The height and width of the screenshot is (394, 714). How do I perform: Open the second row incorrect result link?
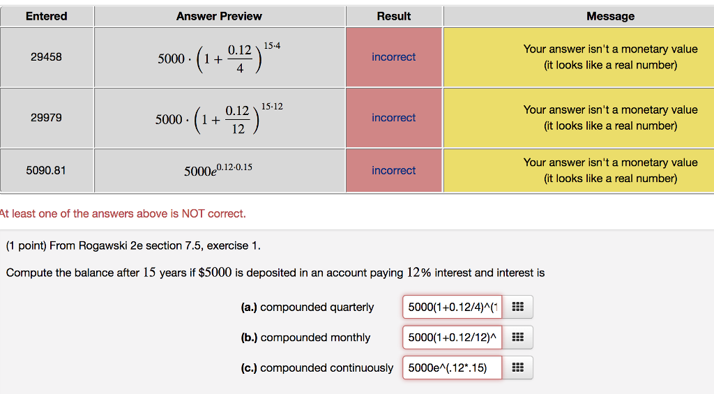tap(393, 118)
